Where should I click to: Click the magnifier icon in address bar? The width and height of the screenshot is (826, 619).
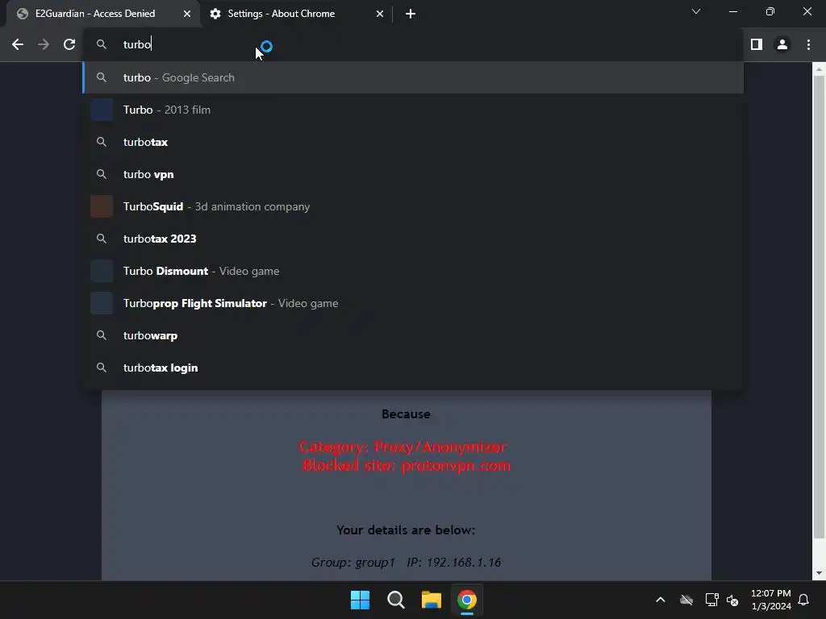(102, 45)
